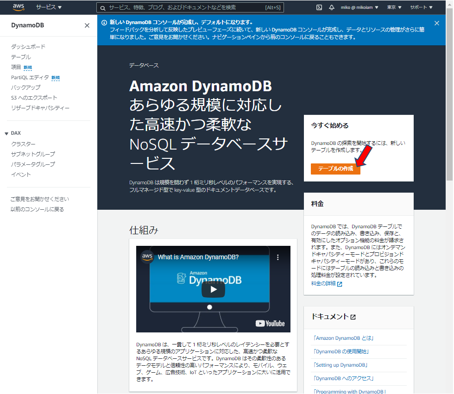
Task: Open 「Programming with DynamoDB」 link
Action: (350, 391)
